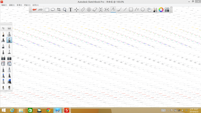Undo the last stroke with red arrow
Image resolution: width=201 pixels, height=113 pixels.
coord(34,10)
